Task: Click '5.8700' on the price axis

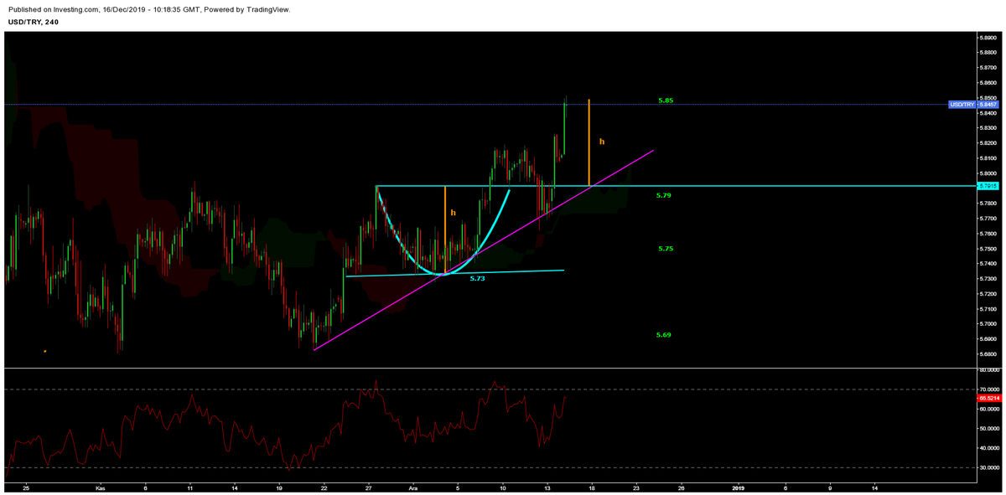Action: [x=989, y=68]
